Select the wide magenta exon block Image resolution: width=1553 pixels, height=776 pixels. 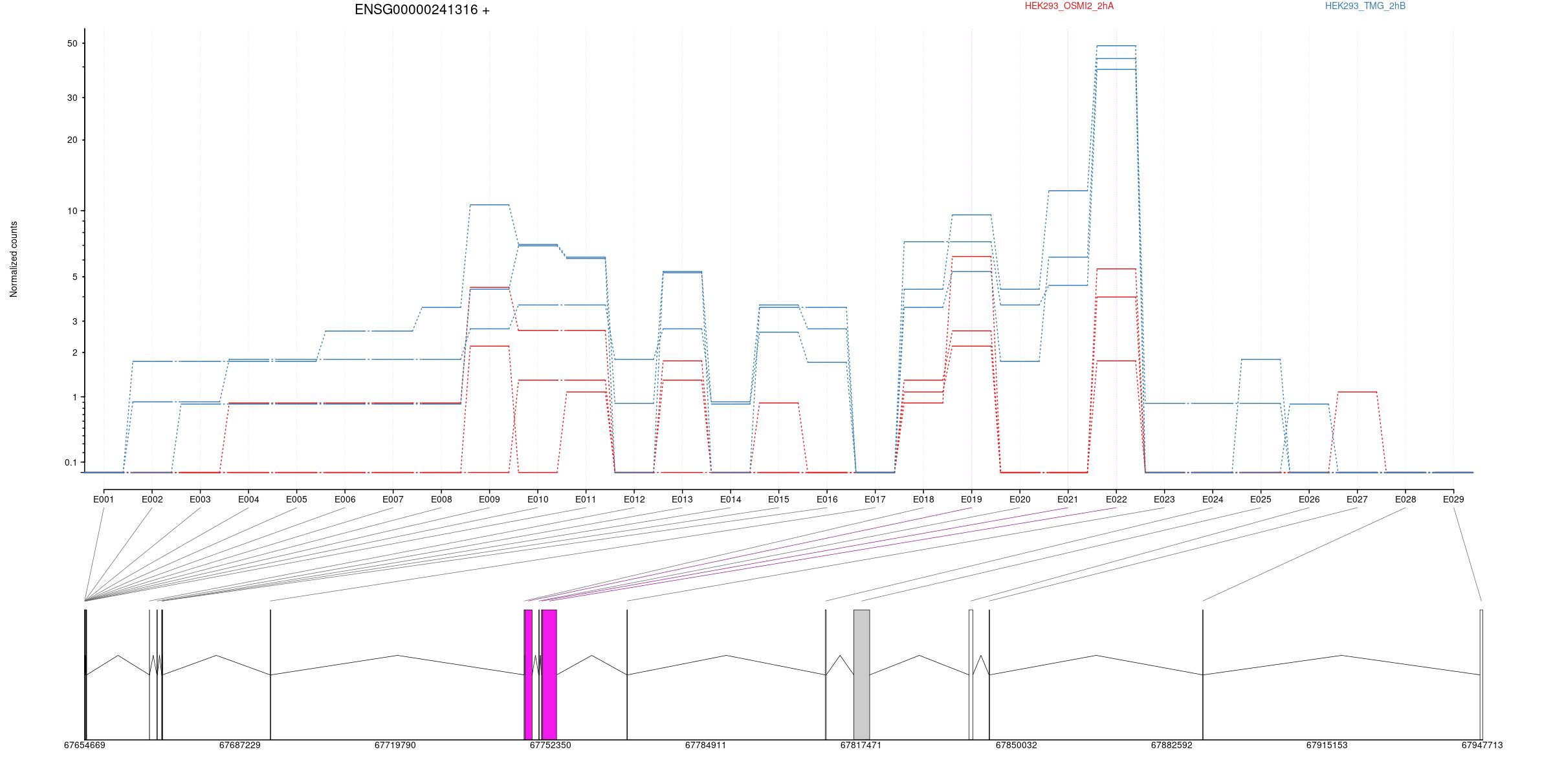coord(549,674)
